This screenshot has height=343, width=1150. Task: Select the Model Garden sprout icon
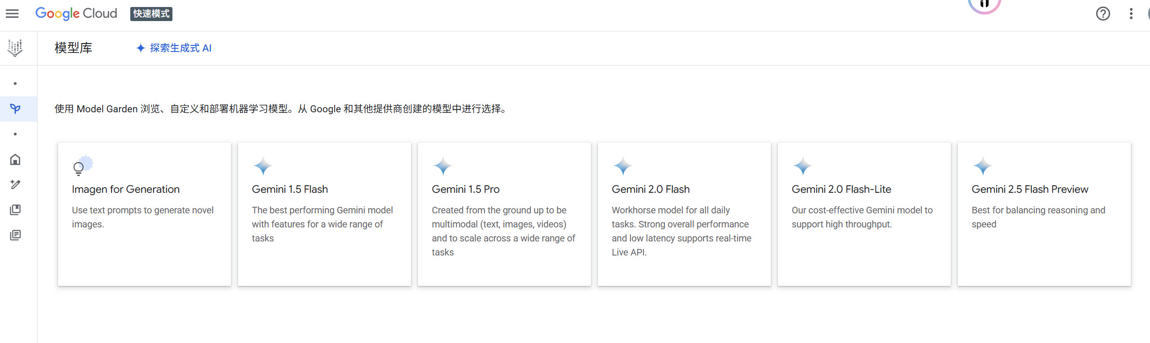coord(15,109)
